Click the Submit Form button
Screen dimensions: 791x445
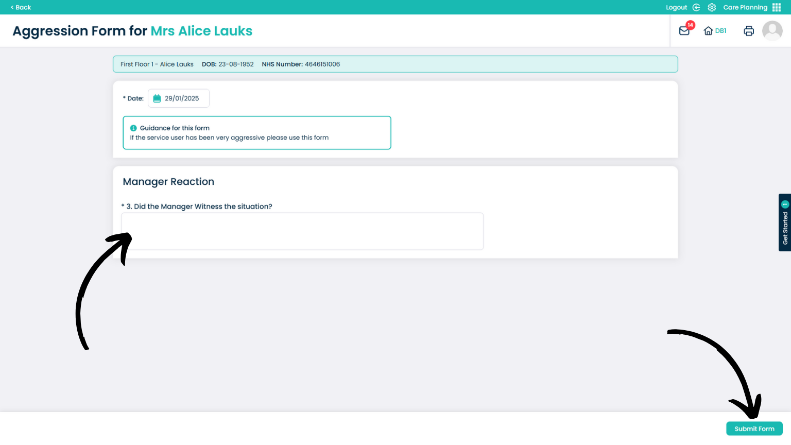[x=754, y=428]
